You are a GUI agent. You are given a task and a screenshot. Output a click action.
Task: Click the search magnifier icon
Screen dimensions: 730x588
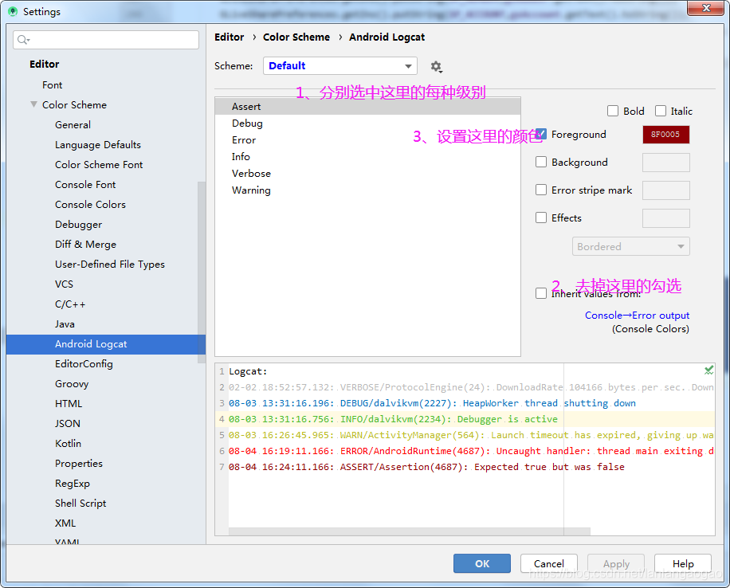click(23, 40)
